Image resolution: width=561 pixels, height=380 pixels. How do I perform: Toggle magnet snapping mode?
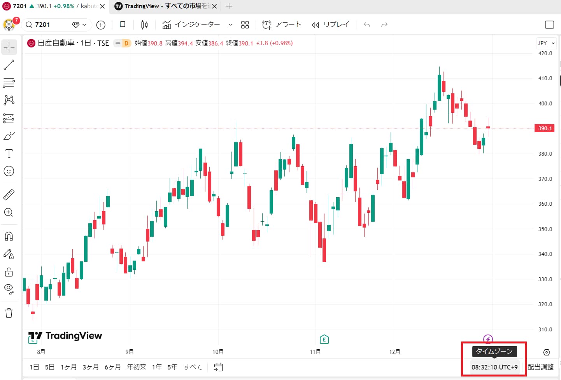[x=9, y=236]
